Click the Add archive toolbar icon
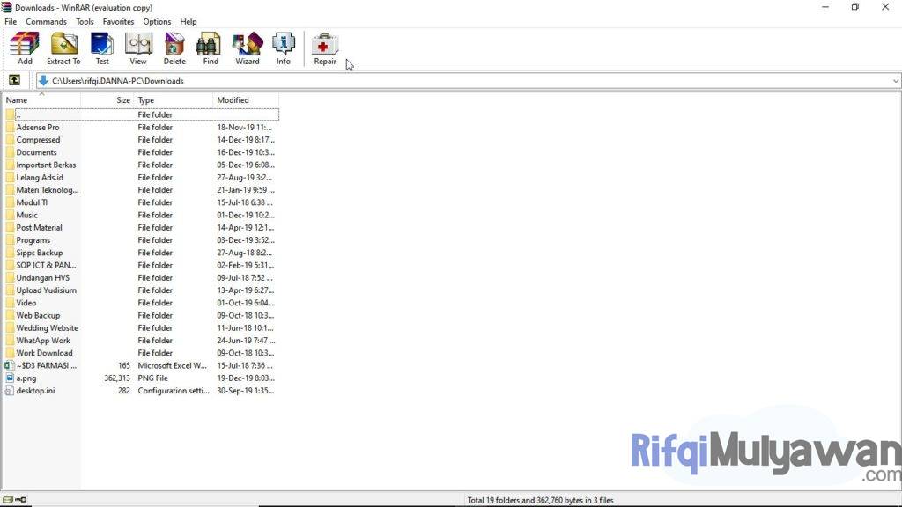 [x=25, y=48]
